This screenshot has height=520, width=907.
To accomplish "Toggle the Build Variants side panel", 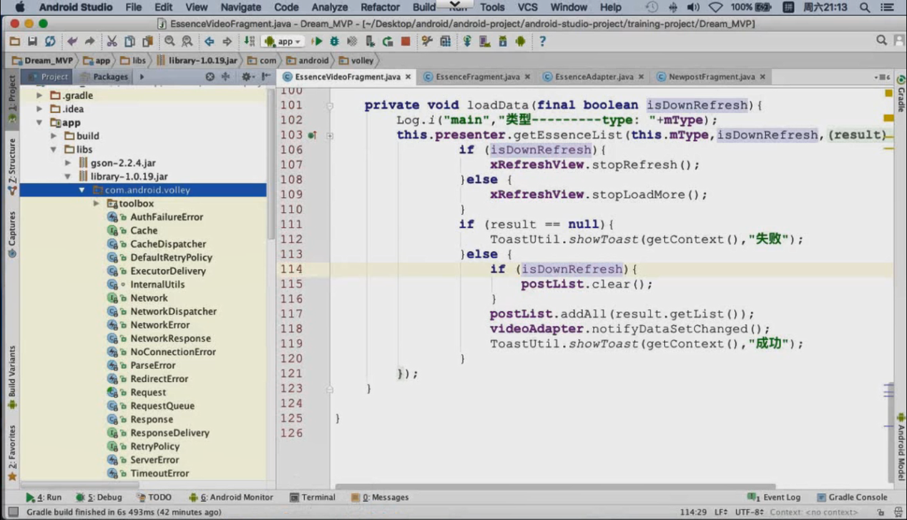I will 12,377.
